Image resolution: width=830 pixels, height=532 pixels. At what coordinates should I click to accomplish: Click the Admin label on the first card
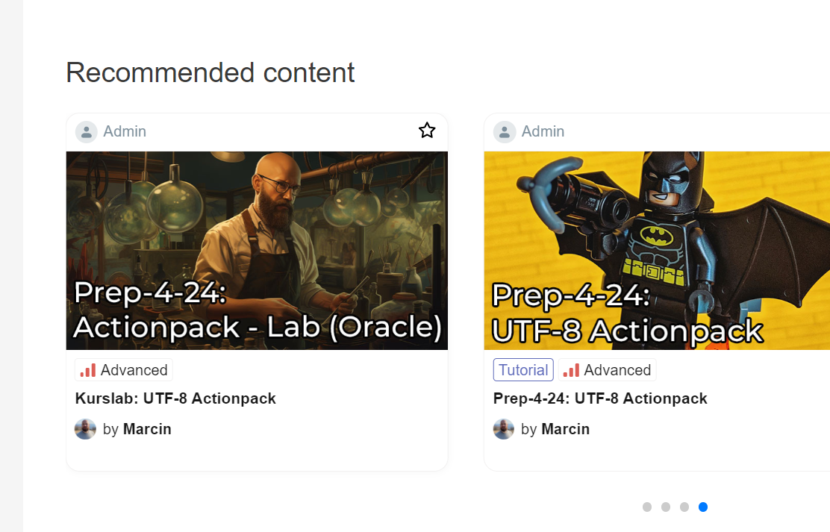(125, 131)
